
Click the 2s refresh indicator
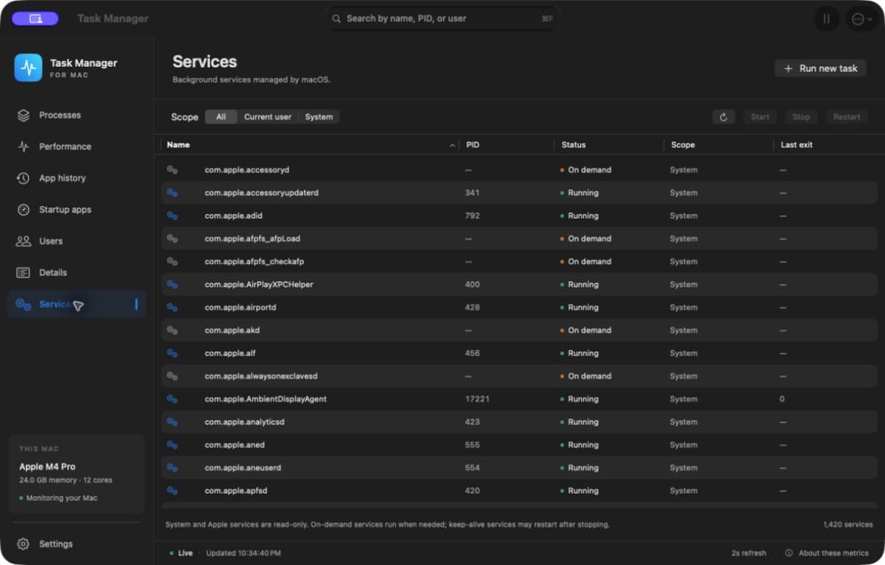749,553
